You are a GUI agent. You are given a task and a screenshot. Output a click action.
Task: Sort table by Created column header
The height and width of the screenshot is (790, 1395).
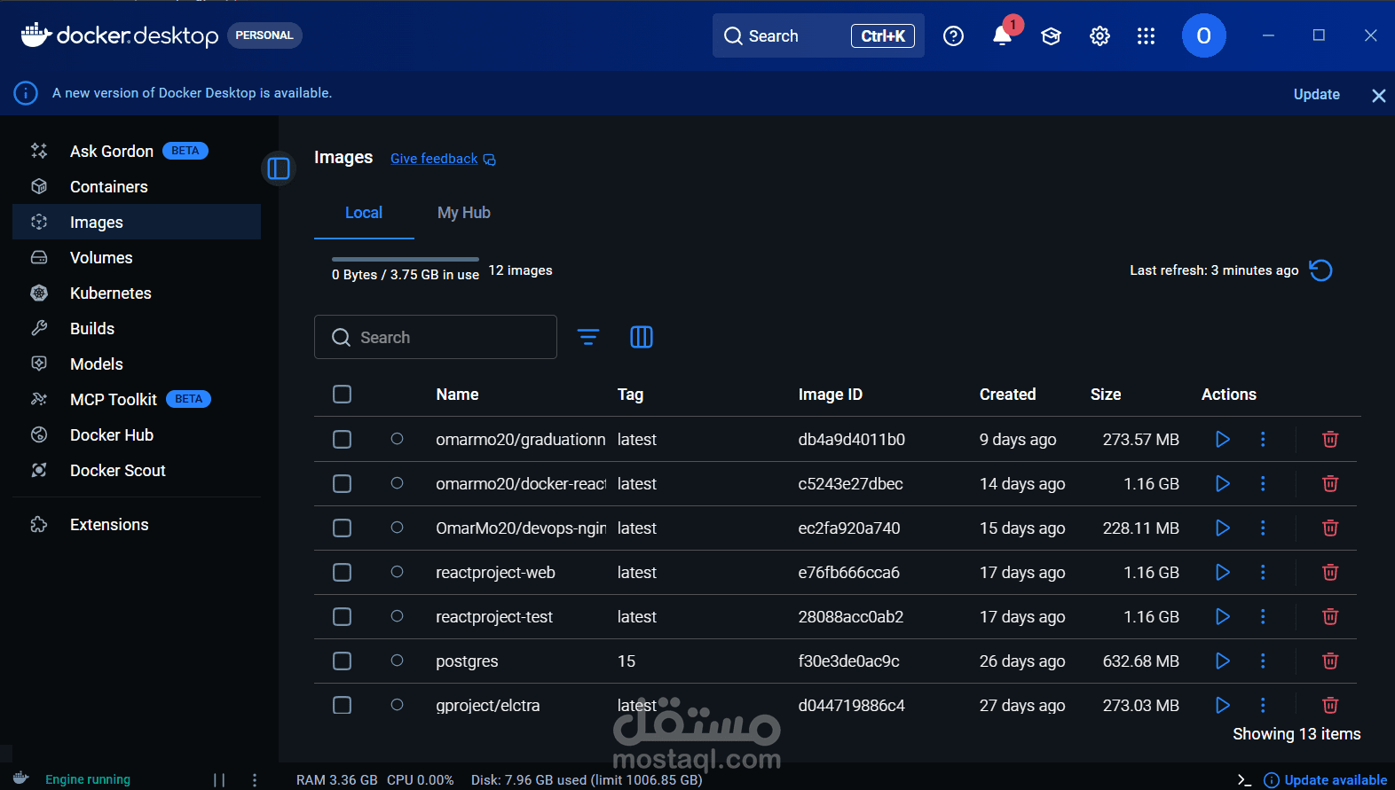tap(1007, 395)
